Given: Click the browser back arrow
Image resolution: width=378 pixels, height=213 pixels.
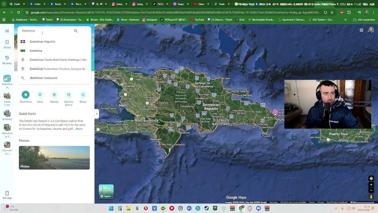Looking at the screenshot, I should tap(4, 12).
